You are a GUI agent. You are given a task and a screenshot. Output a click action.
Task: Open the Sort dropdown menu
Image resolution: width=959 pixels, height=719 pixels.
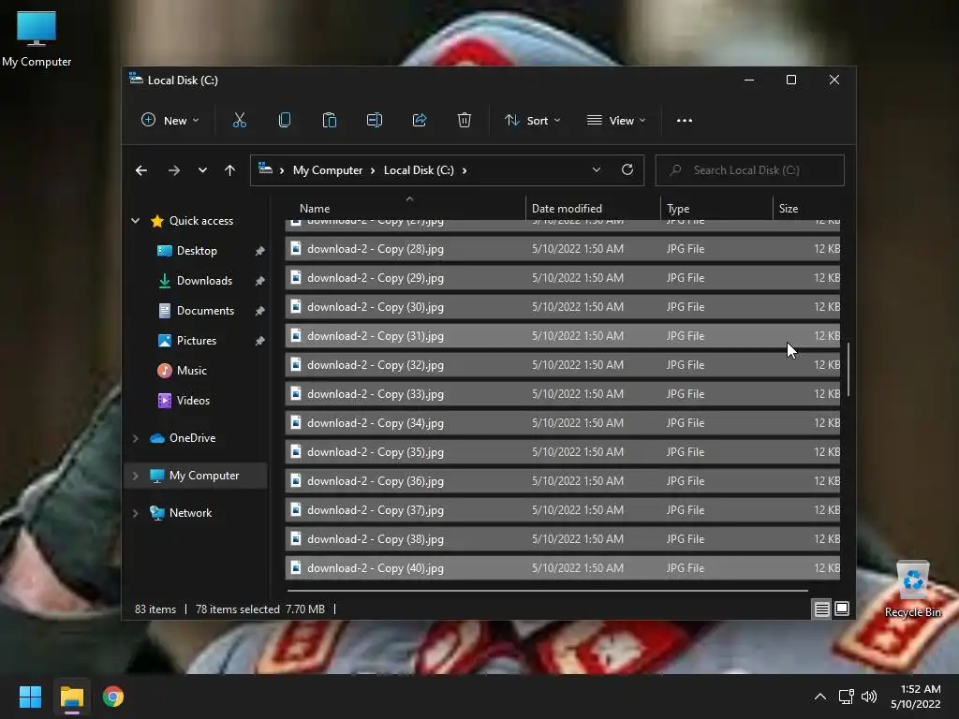532,121
